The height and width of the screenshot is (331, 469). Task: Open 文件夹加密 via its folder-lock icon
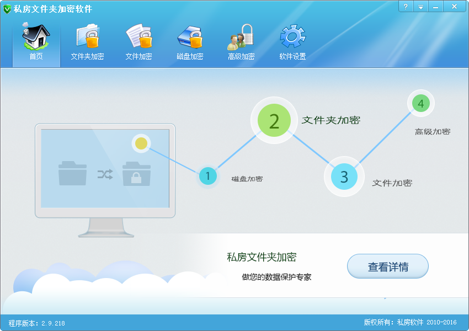(87, 36)
